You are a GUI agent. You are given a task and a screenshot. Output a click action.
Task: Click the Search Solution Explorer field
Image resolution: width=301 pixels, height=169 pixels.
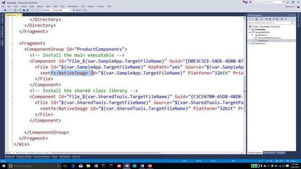[x=271, y=23]
